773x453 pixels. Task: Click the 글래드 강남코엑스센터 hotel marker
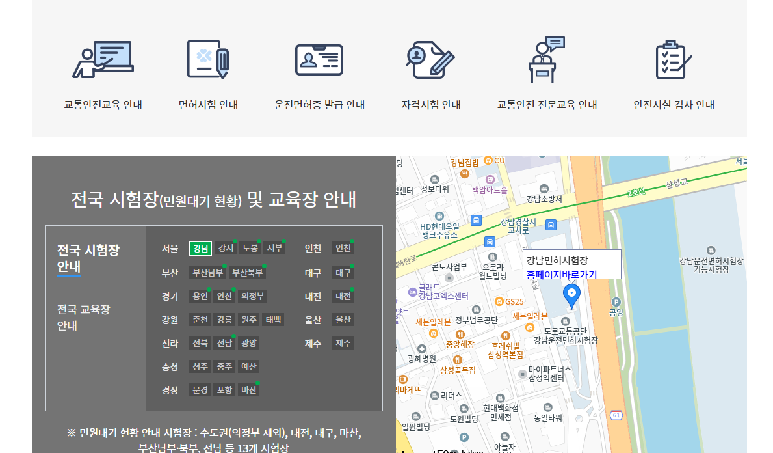pyautogui.click(x=413, y=292)
